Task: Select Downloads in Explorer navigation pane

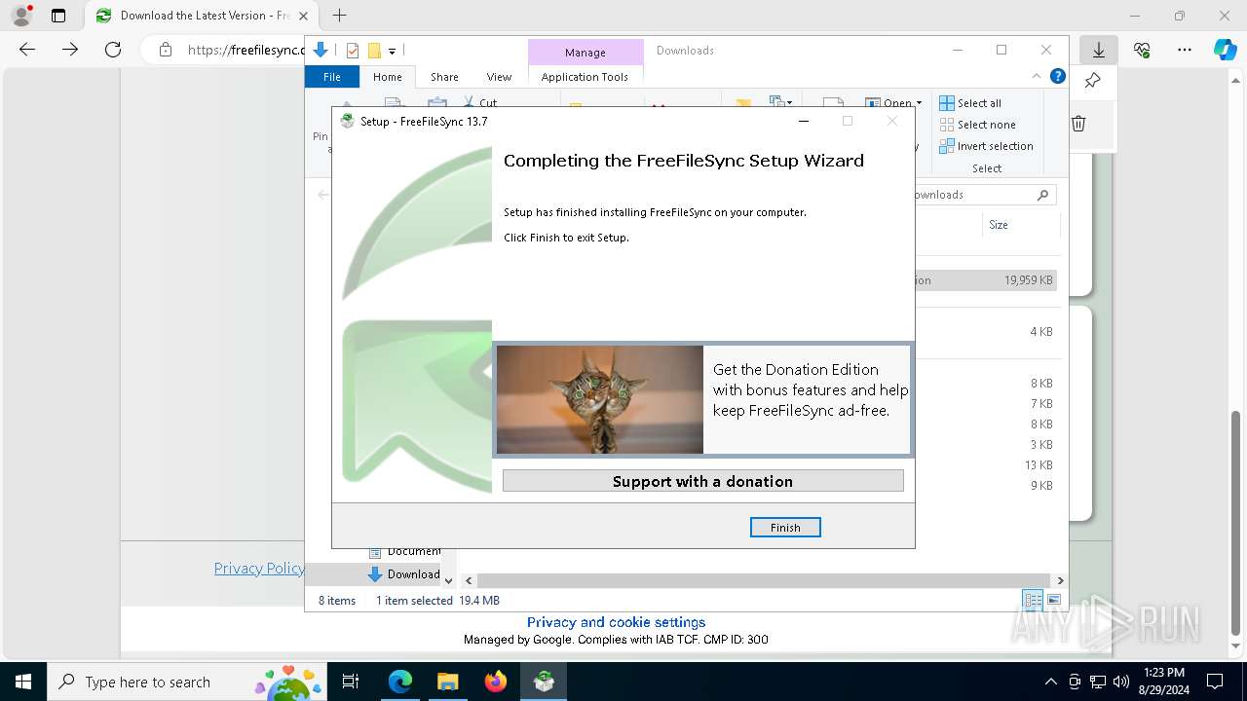Action: click(403, 574)
